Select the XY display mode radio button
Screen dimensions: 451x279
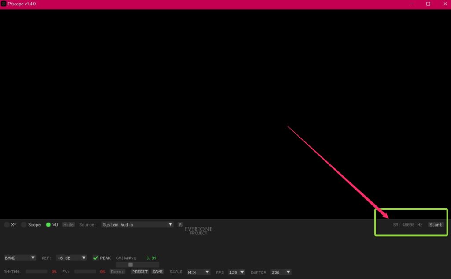7,225
